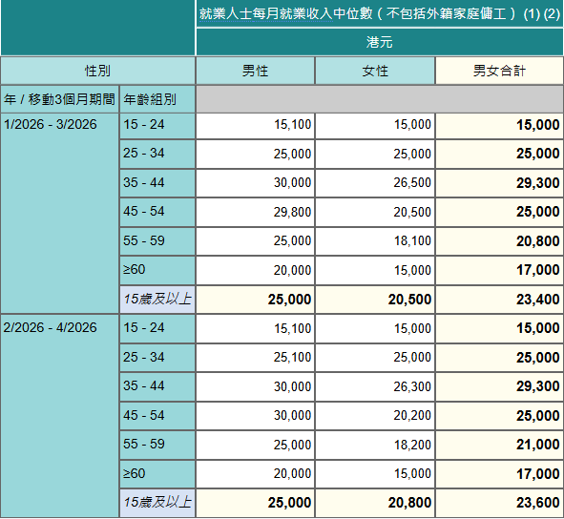
Task: Click the 35 - 44 row label under 1/2026 - 3/2026
Action: point(157,183)
